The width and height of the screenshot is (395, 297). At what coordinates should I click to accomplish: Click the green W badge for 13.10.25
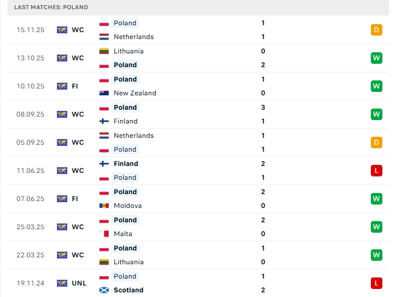pyautogui.click(x=377, y=58)
